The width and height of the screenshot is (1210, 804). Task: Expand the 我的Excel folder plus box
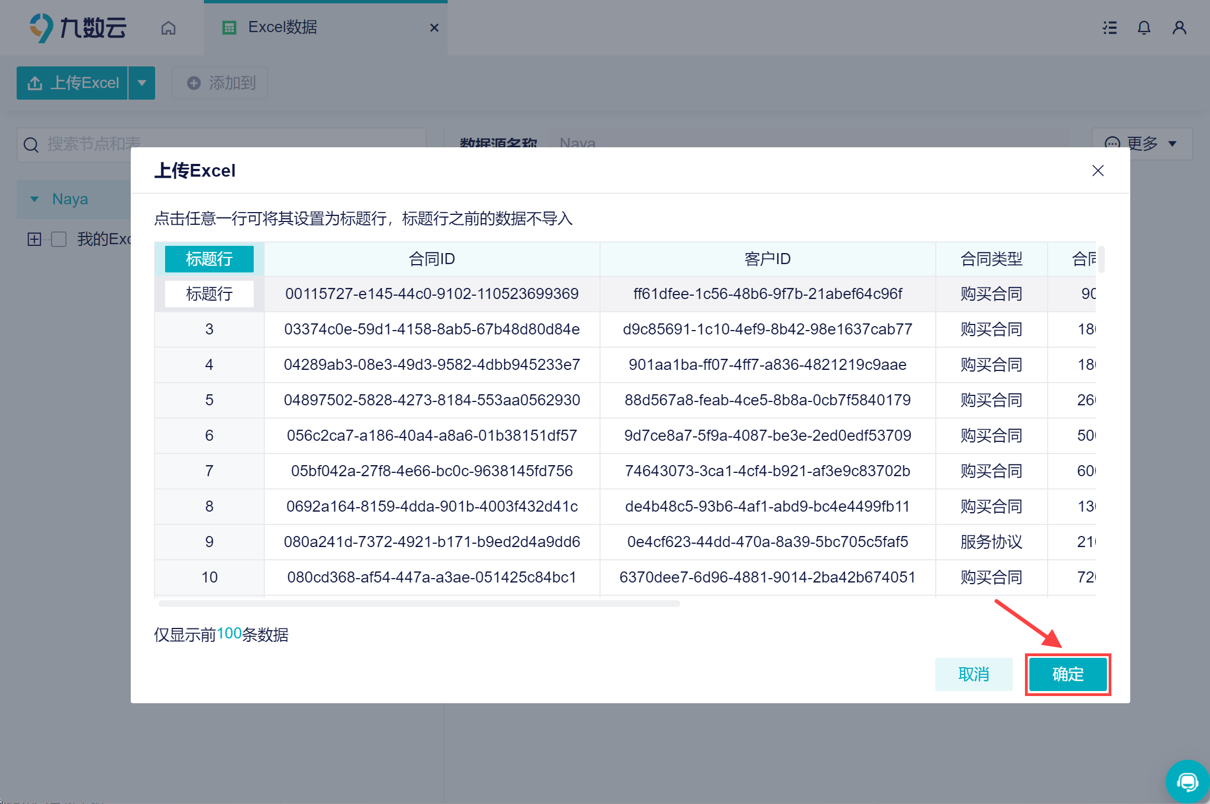pyautogui.click(x=34, y=239)
